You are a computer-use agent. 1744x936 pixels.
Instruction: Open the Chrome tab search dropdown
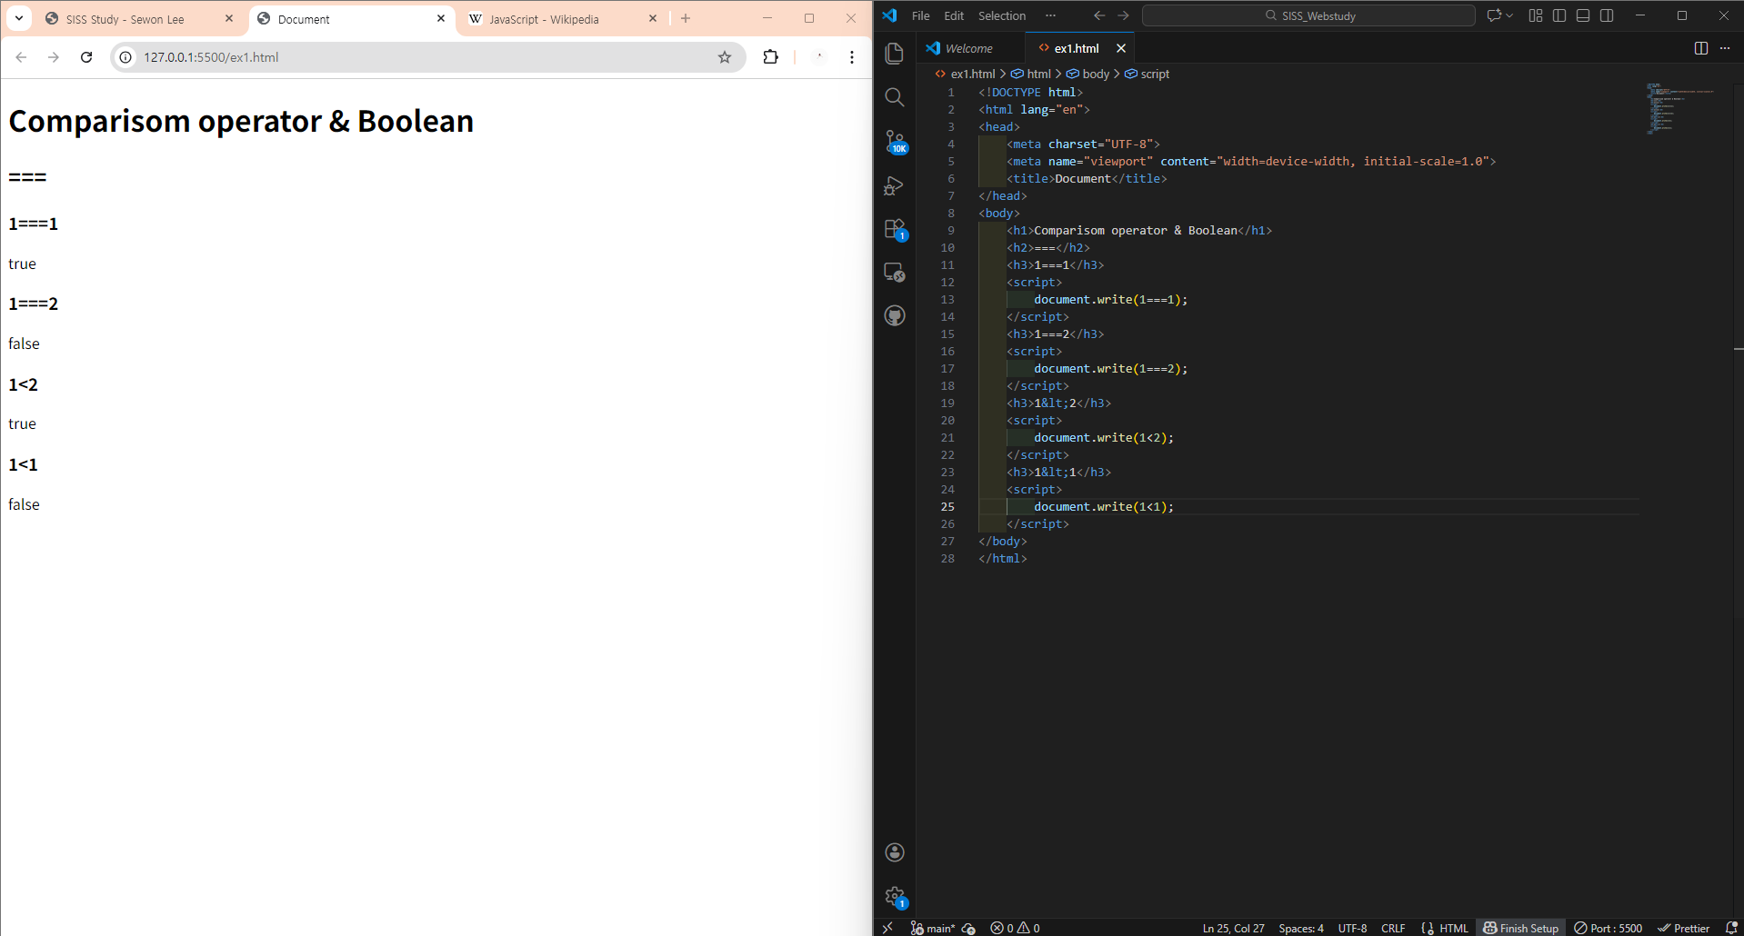tap(19, 18)
